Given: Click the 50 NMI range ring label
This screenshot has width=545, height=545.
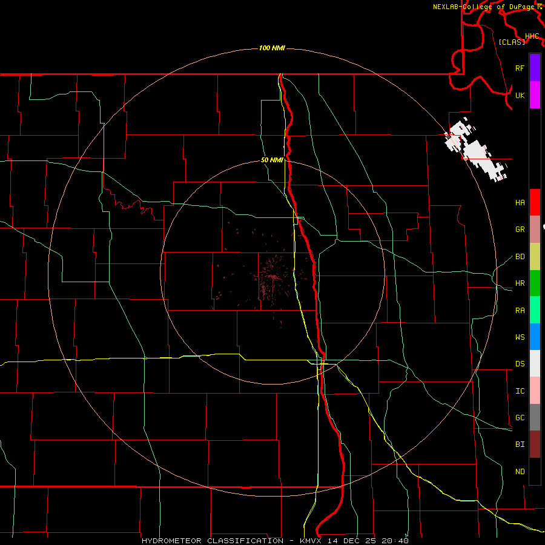Looking at the screenshot, I should pyautogui.click(x=272, y=160).
